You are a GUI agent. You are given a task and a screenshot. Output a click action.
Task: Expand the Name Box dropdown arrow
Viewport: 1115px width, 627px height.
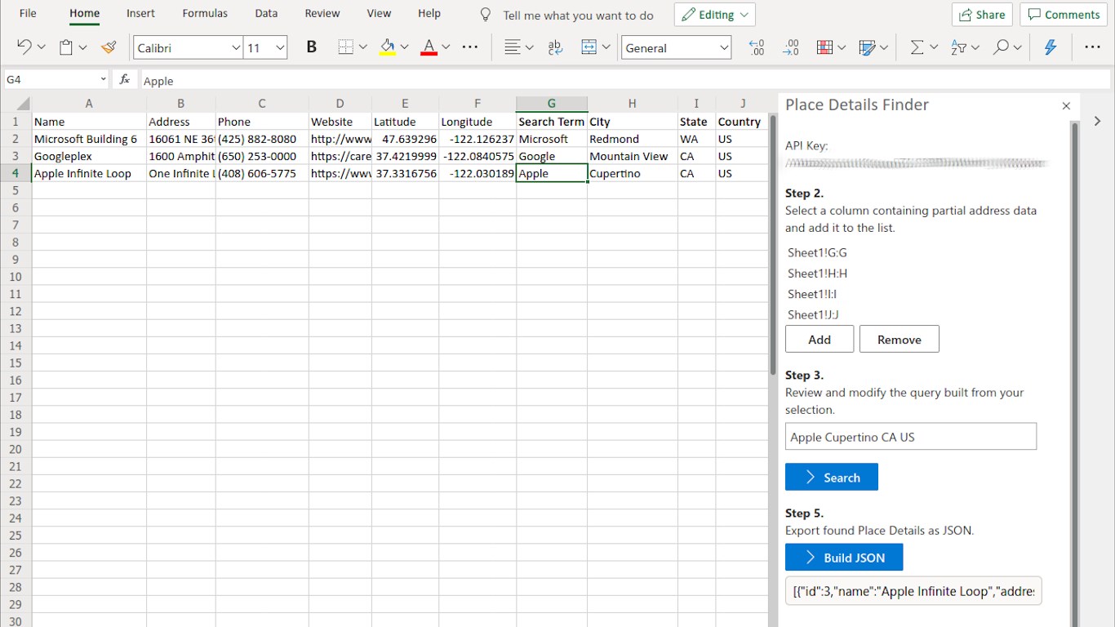(x=104, y=80)
